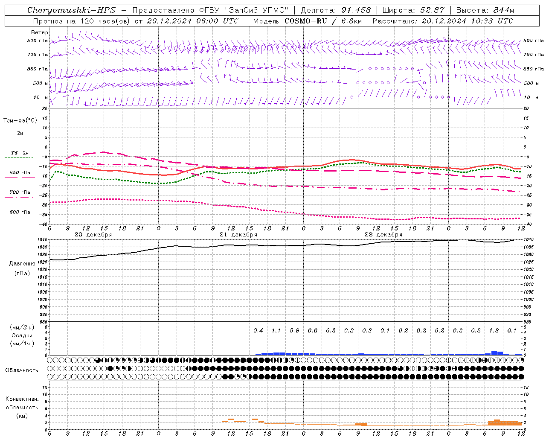Click the date label 22 декабря
This screenshot has width=546, height=437.
click(383, 235)
